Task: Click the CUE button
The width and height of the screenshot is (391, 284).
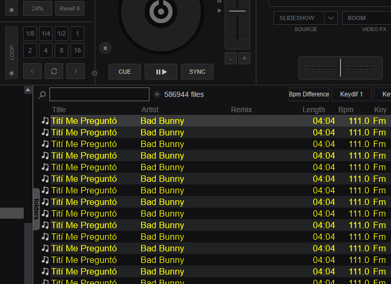Action: pos(125,72)
